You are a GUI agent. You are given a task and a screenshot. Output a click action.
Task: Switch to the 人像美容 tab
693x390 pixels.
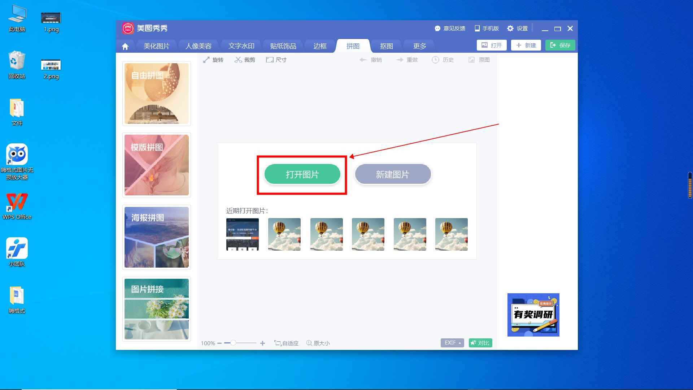click(199, 46)
